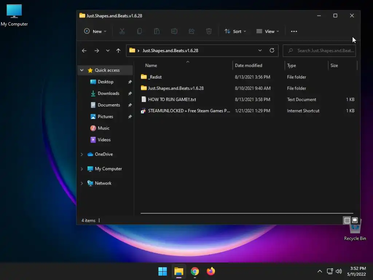This screenshot has width=373, height=280.
Task: Go up one folder level arrow
Action: tap(118, 50)
